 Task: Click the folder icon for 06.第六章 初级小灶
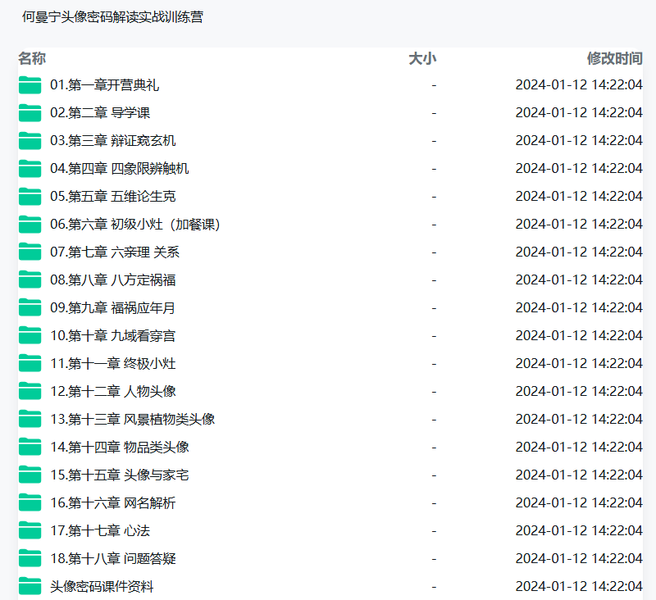30,224
